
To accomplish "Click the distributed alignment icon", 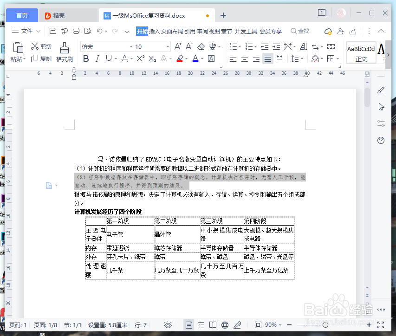I will coord(279,59).
